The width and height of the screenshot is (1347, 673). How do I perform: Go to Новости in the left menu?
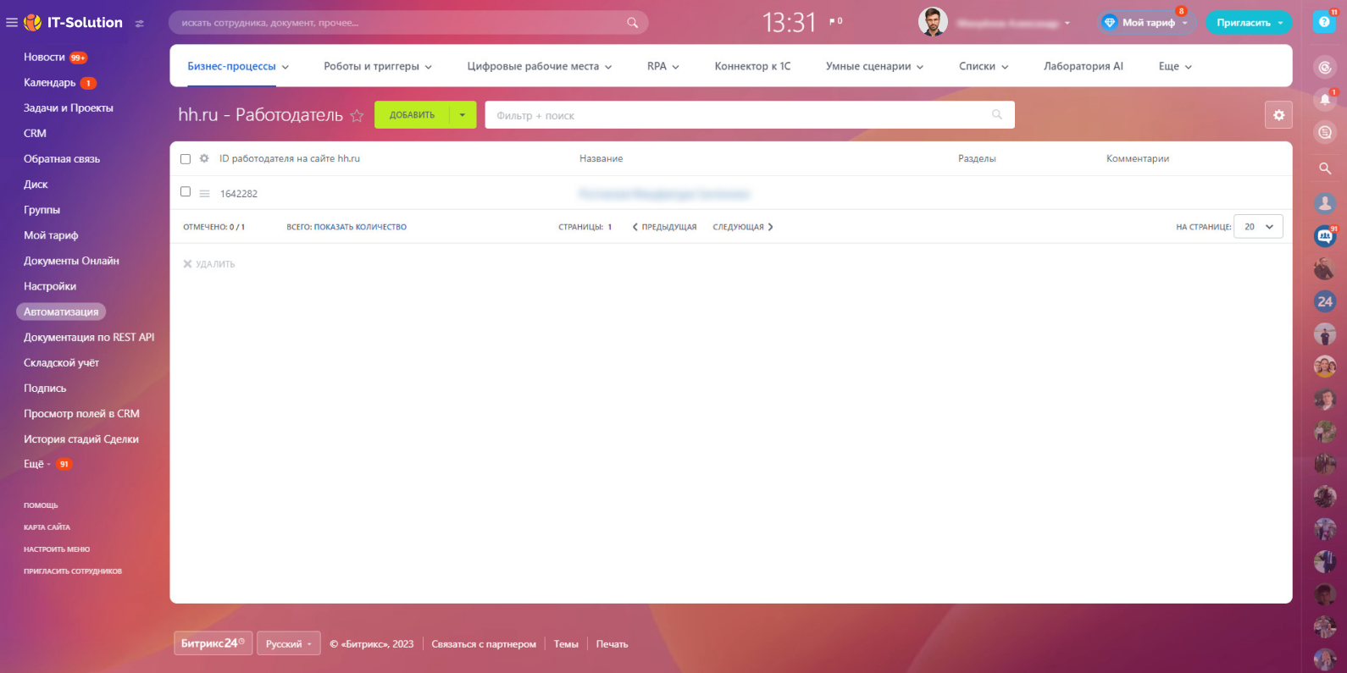tap(44, 58)
